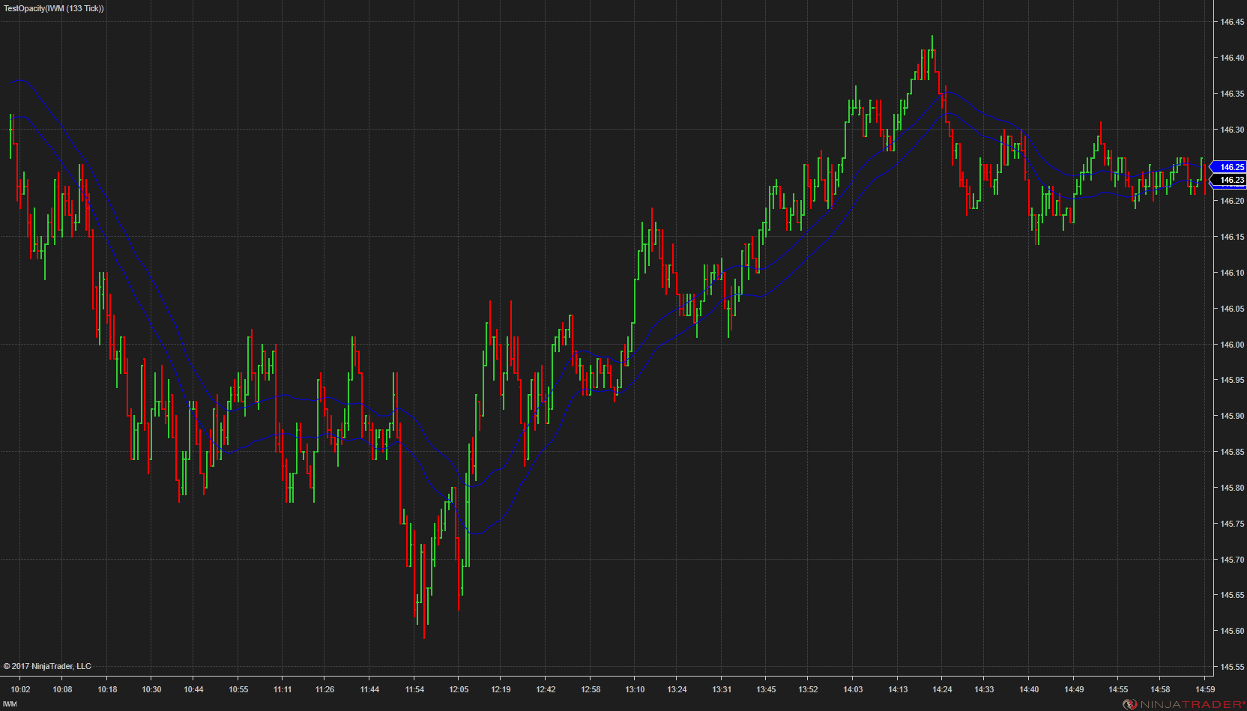Screen dimensions: 1247x711
Task: Click the blue 146.25 price marker
Action: coord(1229,167)
